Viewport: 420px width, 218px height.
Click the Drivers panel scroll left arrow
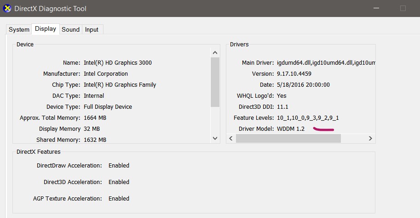pyautogui.click(x=231, y=139)
